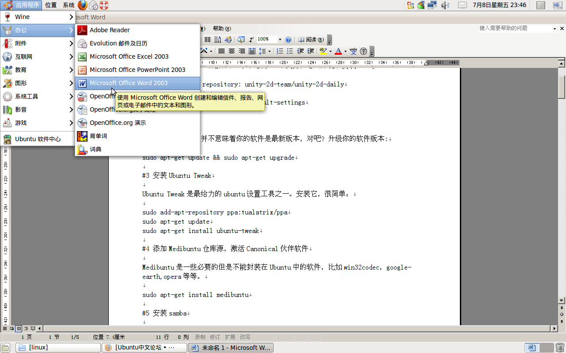
Task: Open the 应用程序 menu
Action: click(21, 5)
